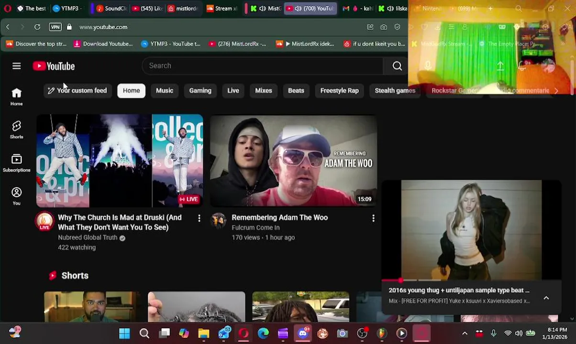Open the Opera menu logo button
The height and width of the screenshot is (344, 576).
click(8, 8)
